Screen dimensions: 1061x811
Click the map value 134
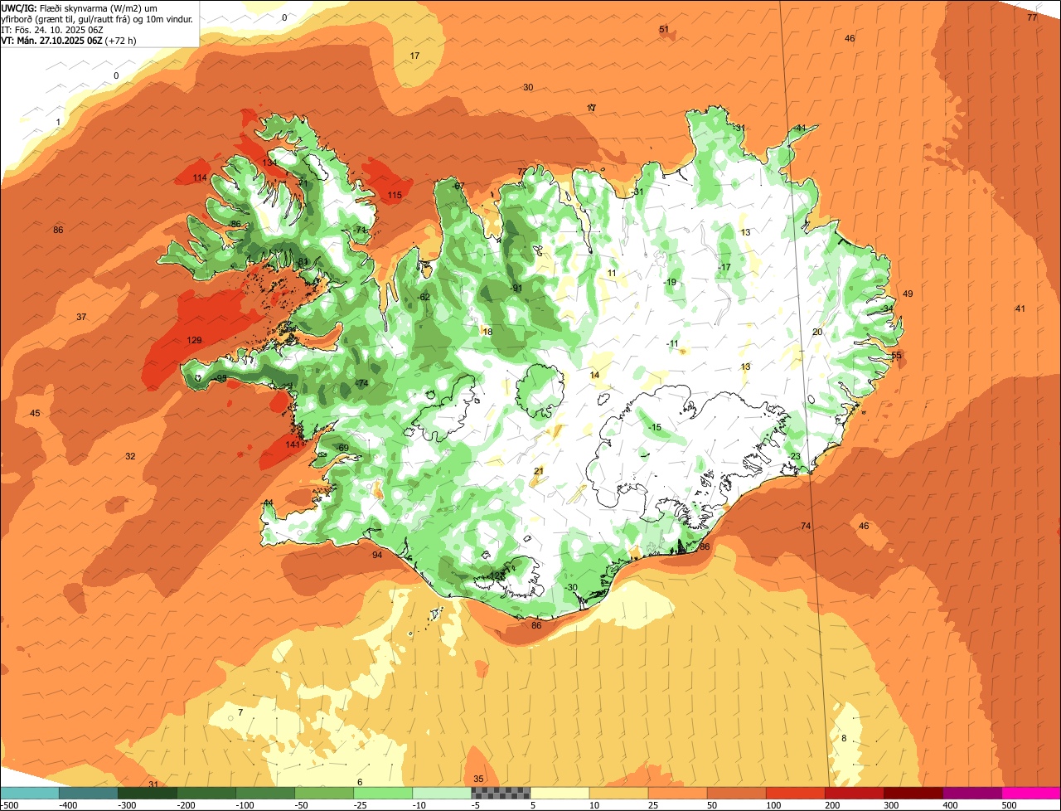(269, 163)
